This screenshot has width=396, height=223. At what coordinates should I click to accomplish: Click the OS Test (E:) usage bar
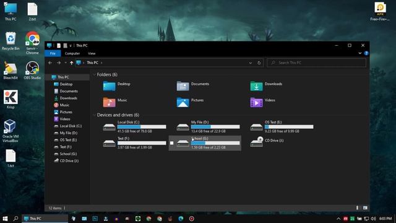click(x=289, y=126)
